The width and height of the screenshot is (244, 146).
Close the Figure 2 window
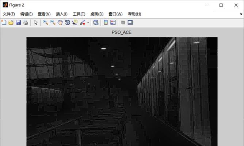(236, 5)
